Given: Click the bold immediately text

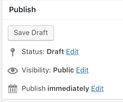Looking at the screenshot, I should tap(68, 88).
